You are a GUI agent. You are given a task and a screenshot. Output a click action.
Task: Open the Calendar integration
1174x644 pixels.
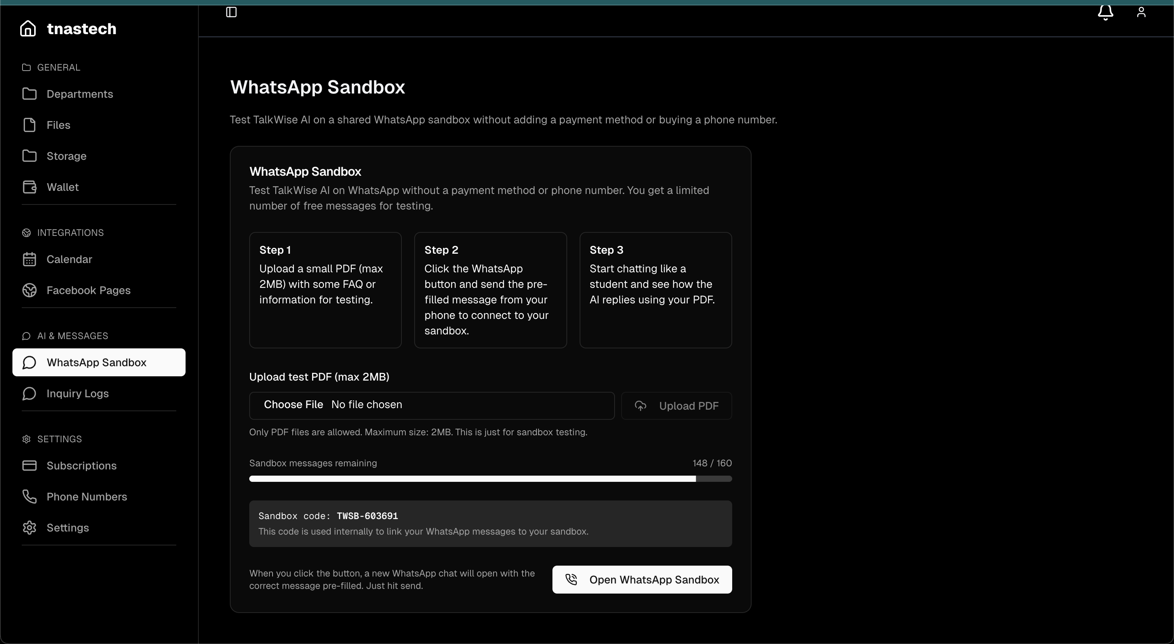click(x=70, y=259)
